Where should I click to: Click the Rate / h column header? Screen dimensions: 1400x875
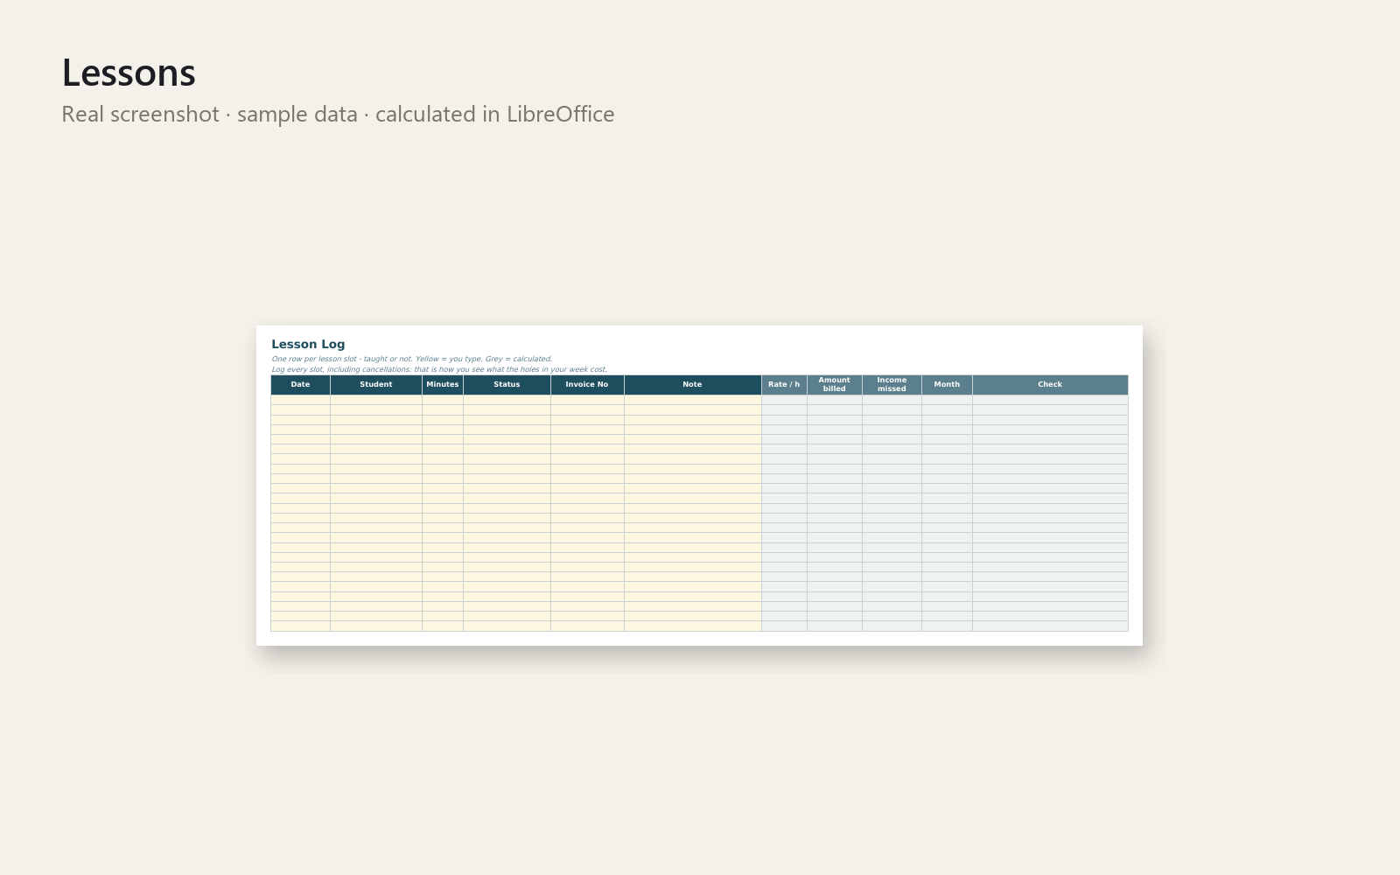pos(784,385)
